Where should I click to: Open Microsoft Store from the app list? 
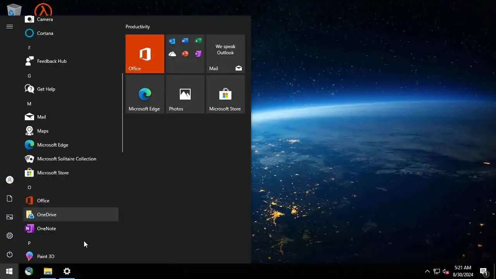(71, 173)
